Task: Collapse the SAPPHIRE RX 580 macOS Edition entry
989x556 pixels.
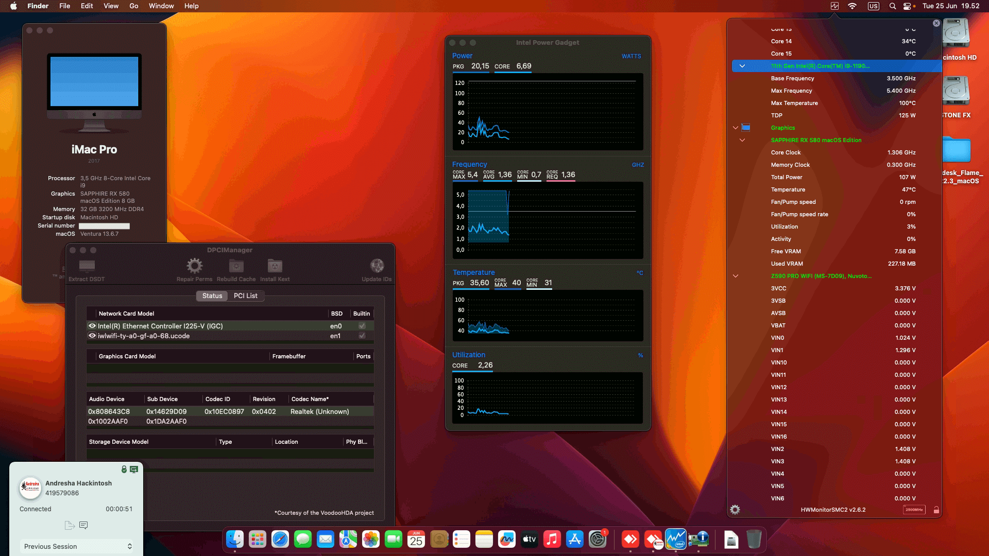Action: point(742,140)
